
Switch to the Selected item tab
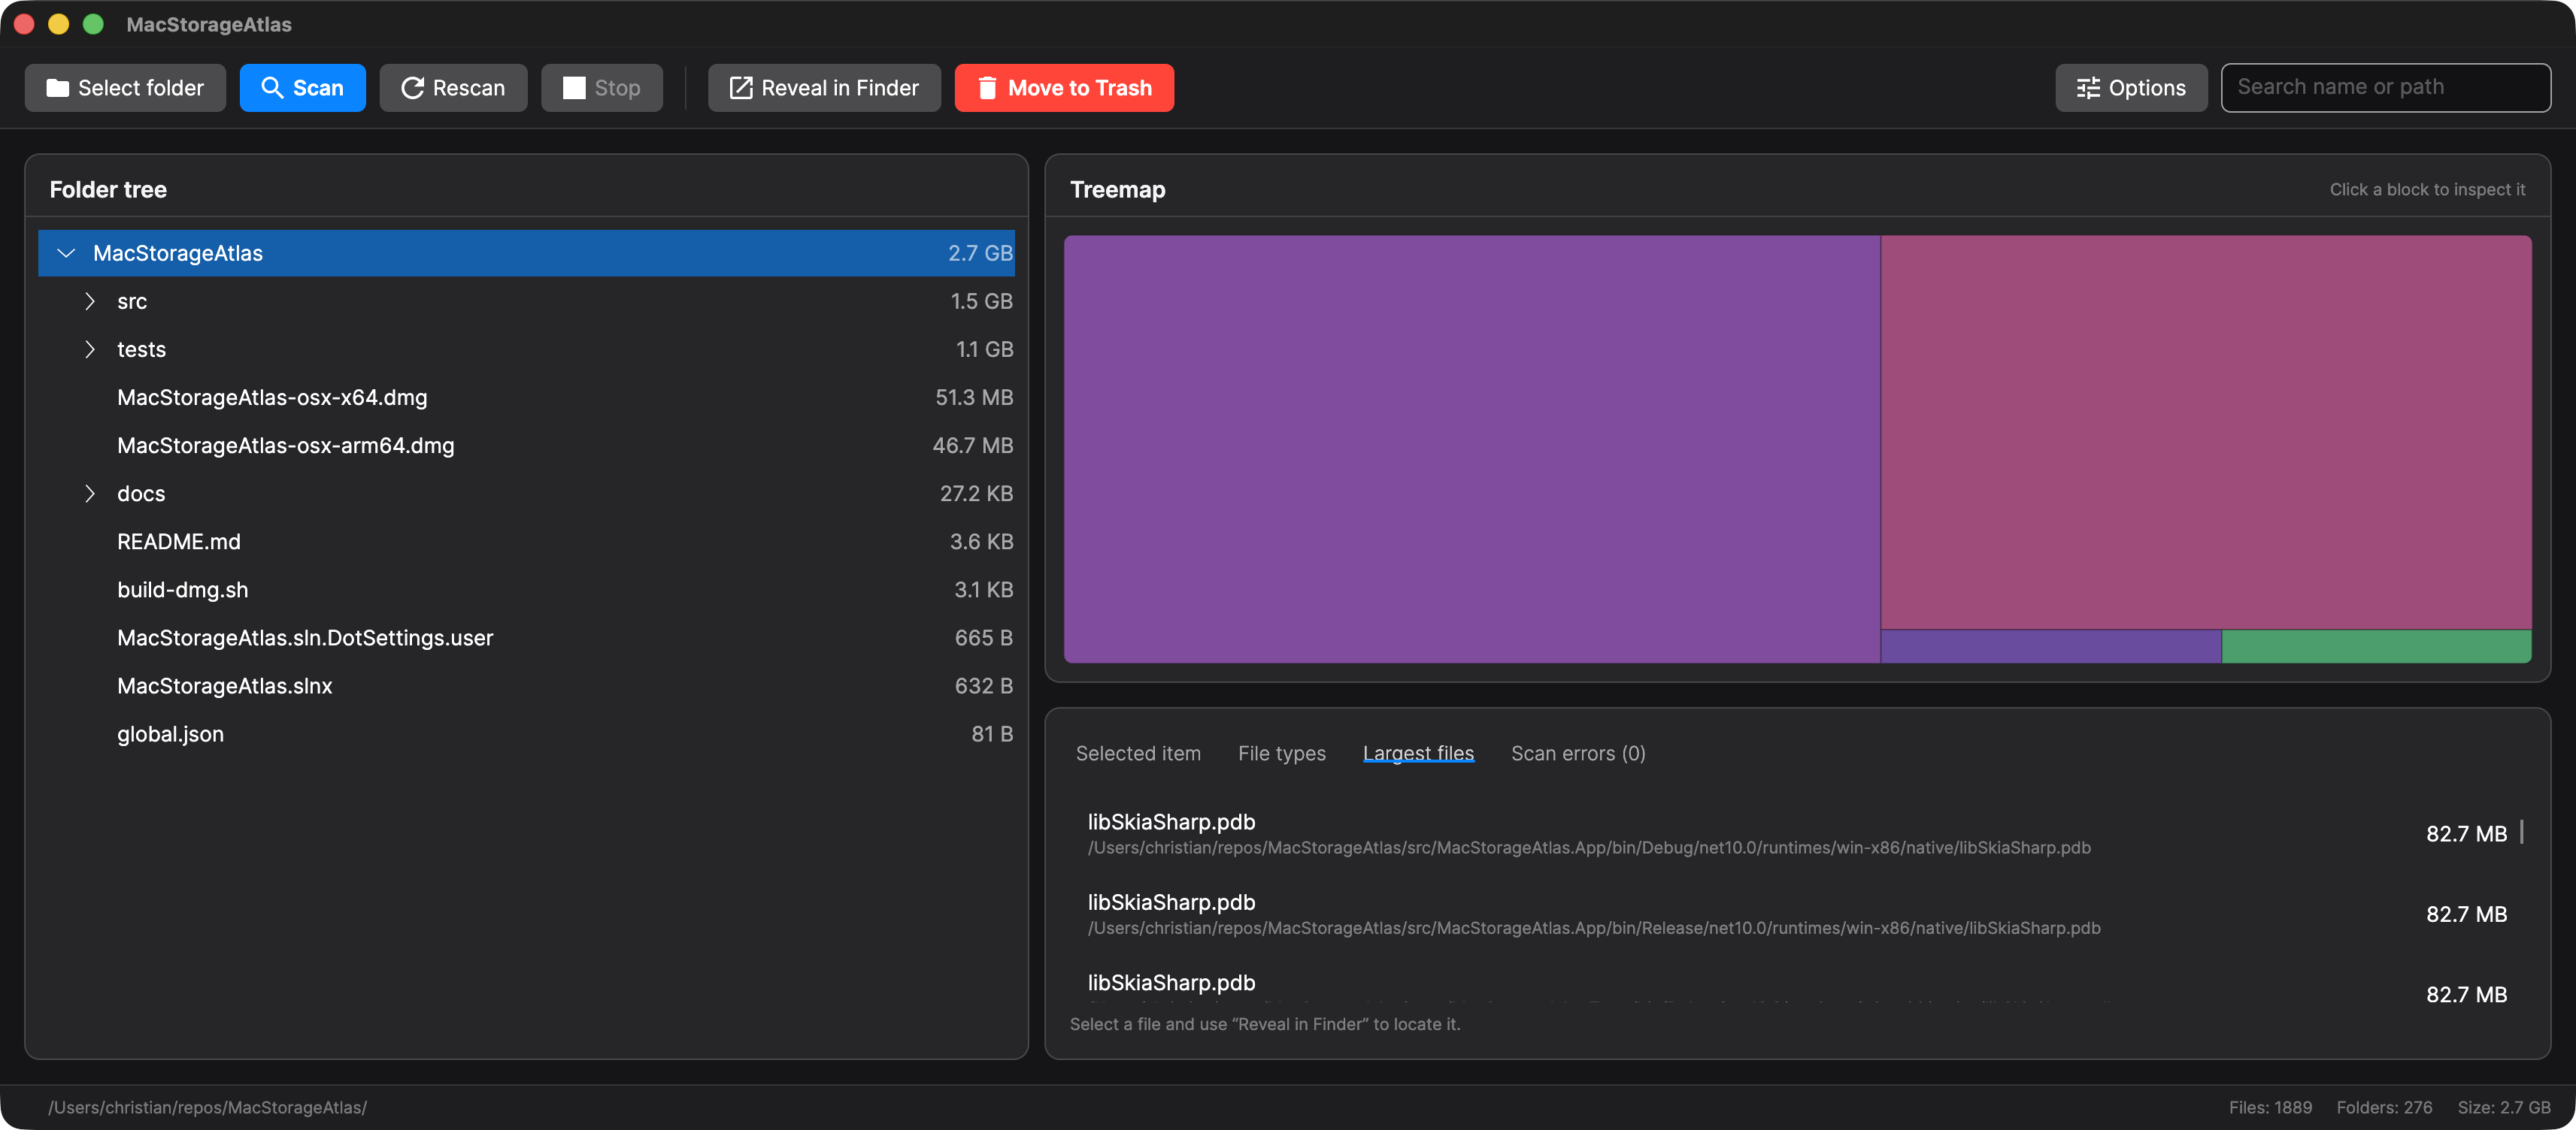[1138, 754]
